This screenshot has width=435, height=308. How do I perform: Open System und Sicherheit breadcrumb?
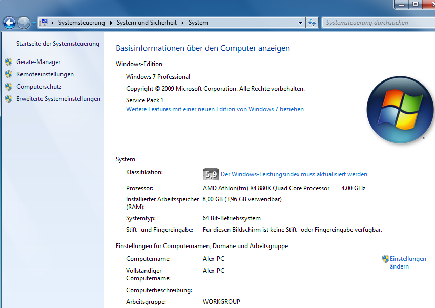click(x=147, y=23)
